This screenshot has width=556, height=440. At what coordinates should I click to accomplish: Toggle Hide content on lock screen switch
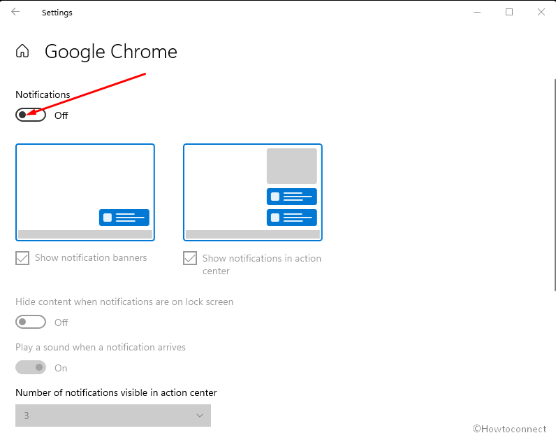(x=31, y=322)
